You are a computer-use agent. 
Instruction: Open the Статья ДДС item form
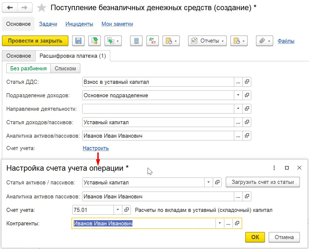(247, 82)
